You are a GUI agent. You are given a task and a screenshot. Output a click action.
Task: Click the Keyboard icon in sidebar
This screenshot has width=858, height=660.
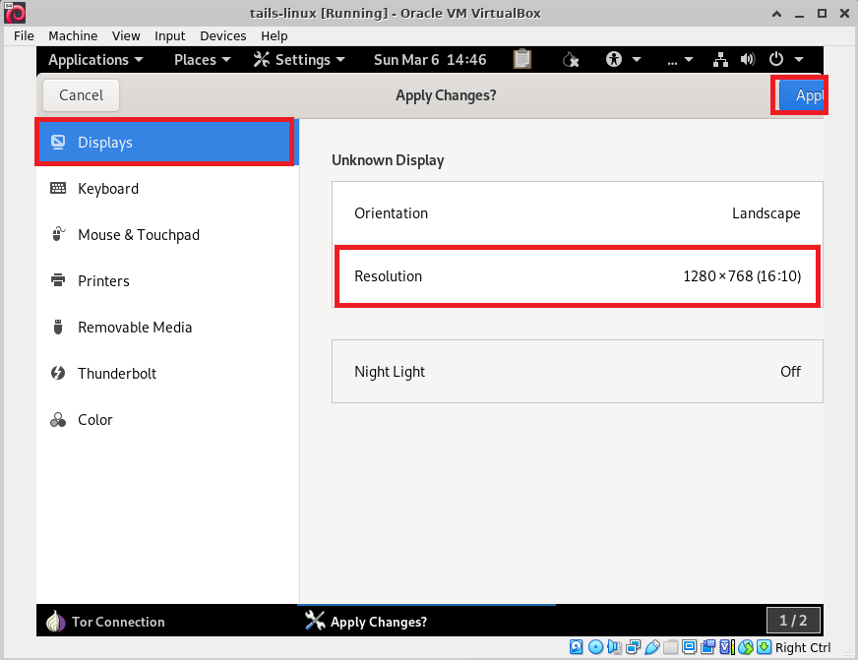tap(58, 188)
